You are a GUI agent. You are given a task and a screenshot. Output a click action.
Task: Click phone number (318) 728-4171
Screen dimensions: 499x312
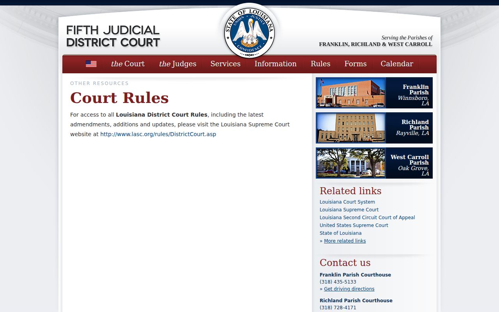pos(338,308)
